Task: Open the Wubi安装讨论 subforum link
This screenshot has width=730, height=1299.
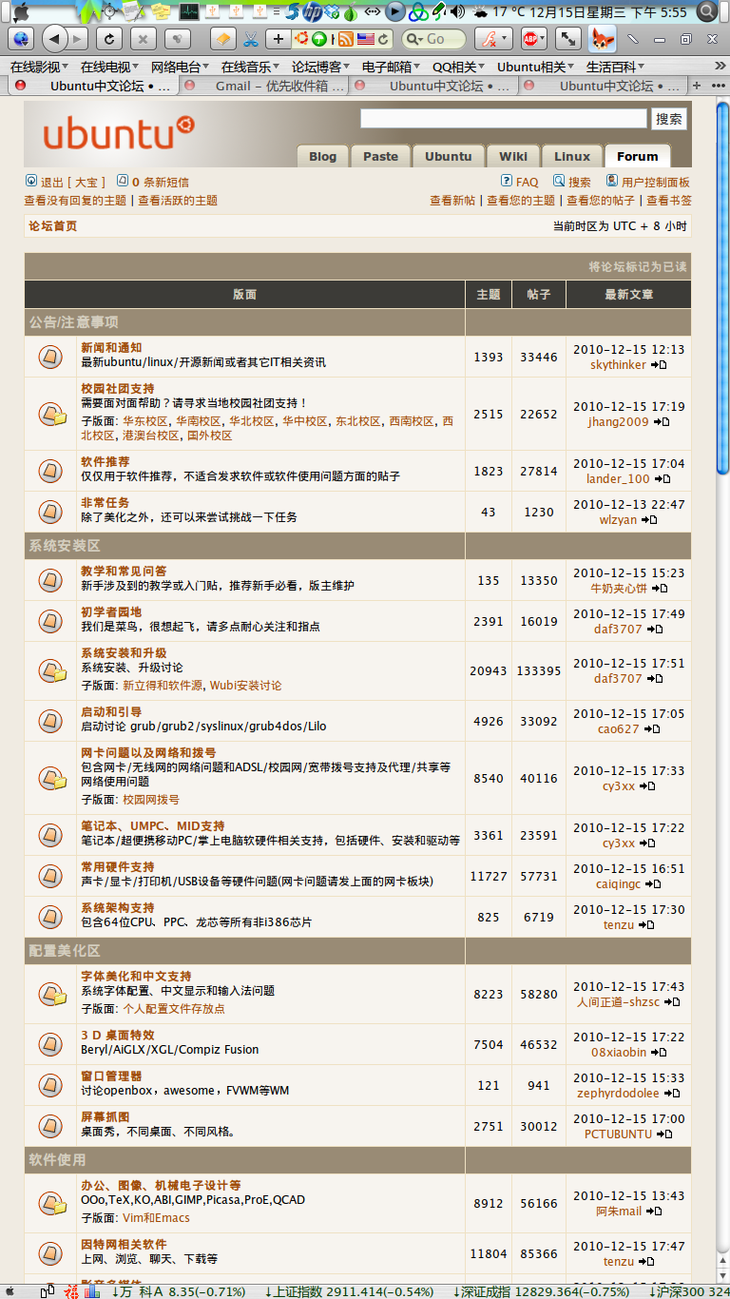Action: pyautogui.click(x=245, y=686)
